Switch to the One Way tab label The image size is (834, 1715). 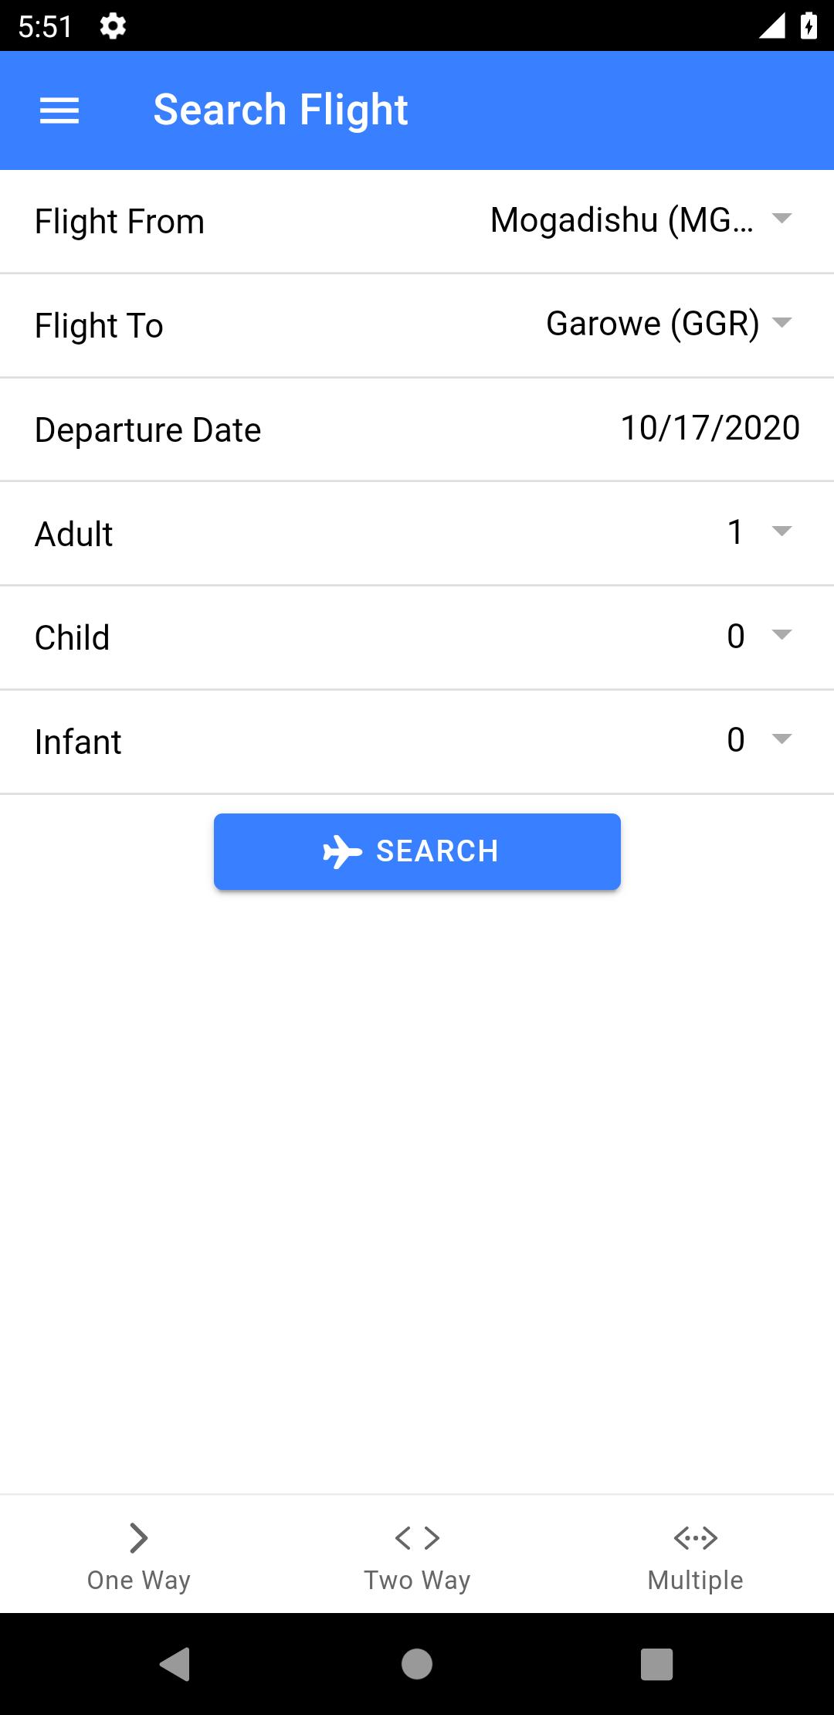pos(139,1580)
